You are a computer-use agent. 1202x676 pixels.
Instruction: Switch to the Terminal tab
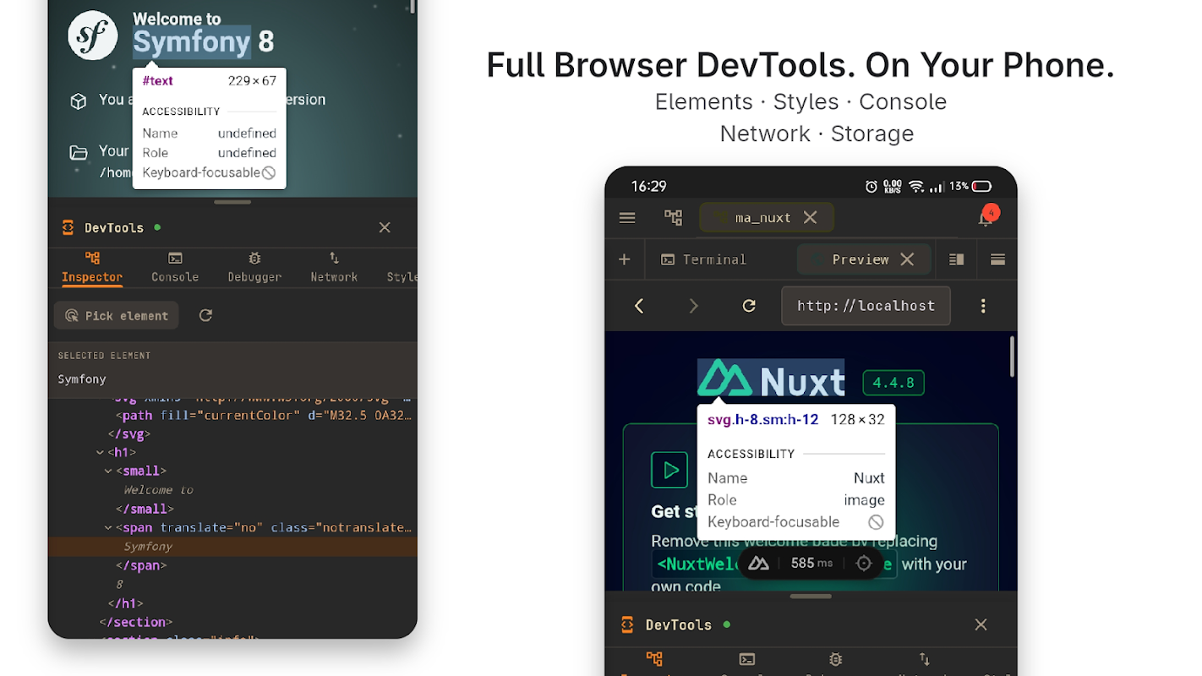(703, 259)
